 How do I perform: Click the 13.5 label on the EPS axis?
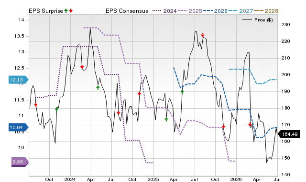point(19,36)
